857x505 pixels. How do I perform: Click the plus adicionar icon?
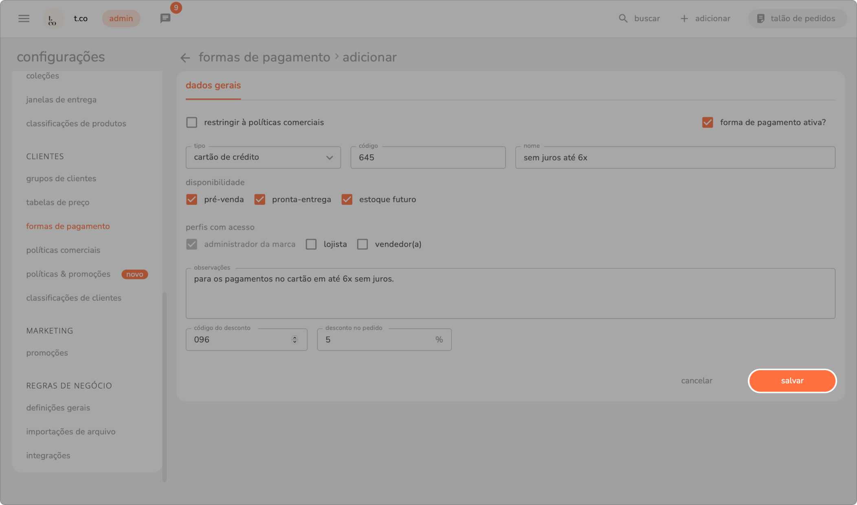684,18
